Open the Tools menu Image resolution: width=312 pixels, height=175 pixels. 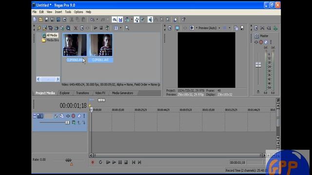(x=68, y=12)
